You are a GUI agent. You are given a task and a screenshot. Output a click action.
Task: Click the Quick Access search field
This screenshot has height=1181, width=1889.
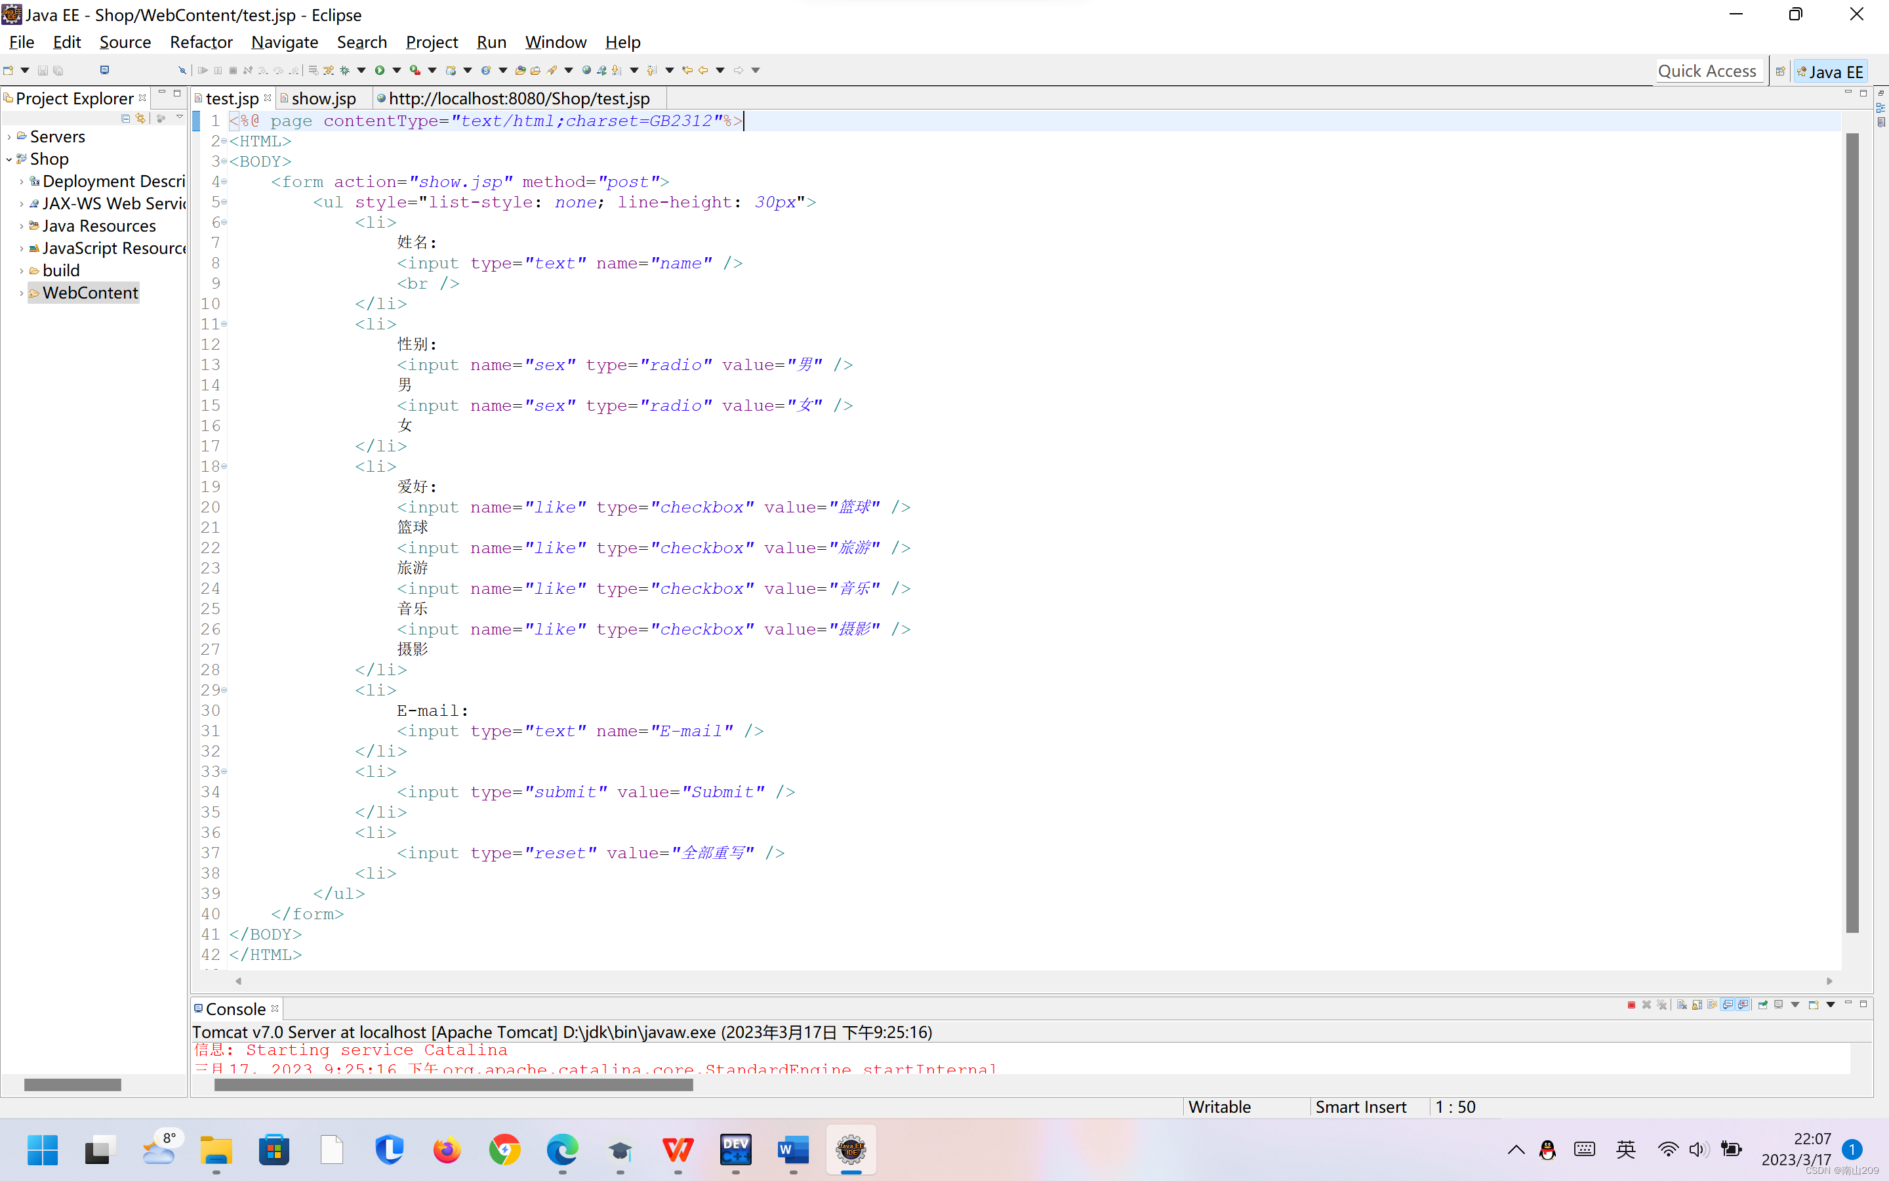(x=1707, y=71)
